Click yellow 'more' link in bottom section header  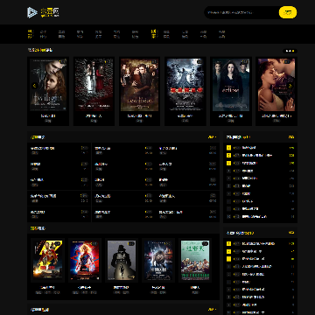click(x=212, y=310)
